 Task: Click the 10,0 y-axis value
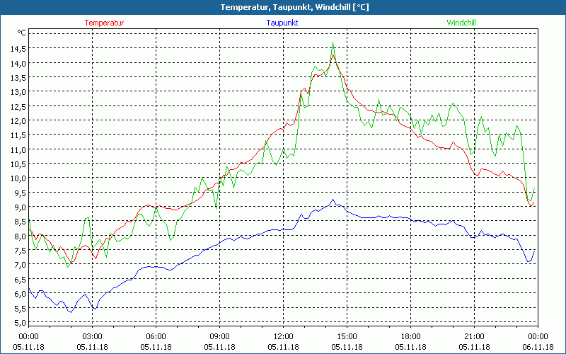point(18,178)
